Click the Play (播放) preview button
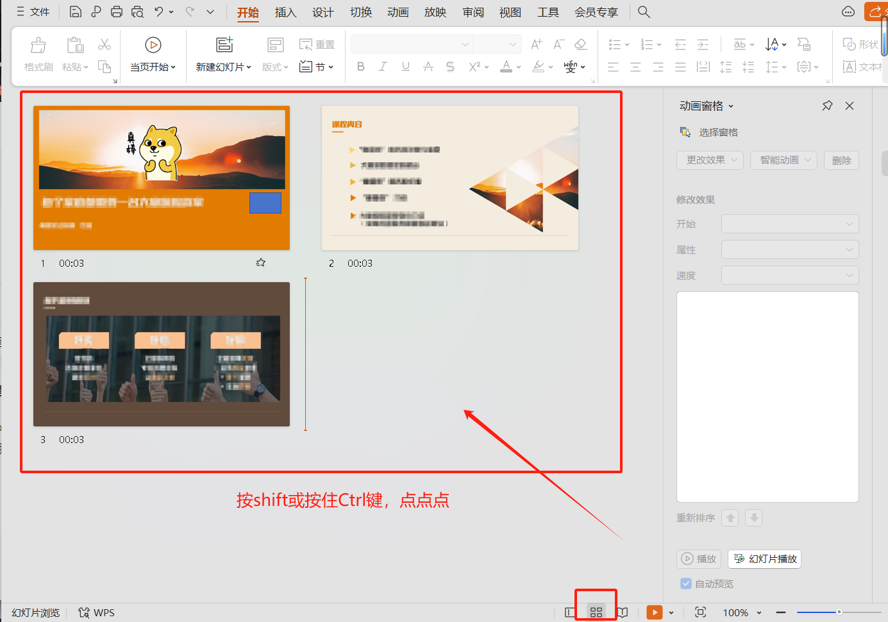The height and width of the screenshot is (622, 888). click(x=699, y=559)
